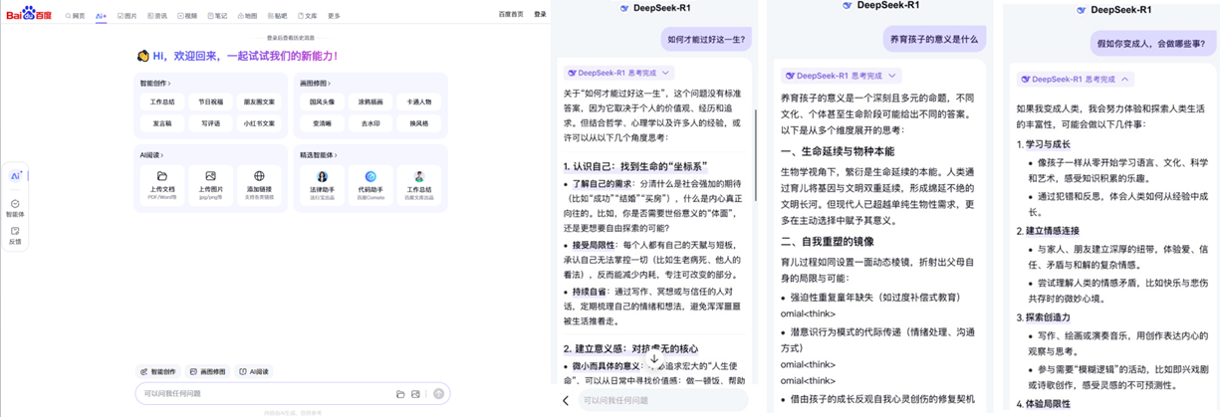1220x417 pixels.
Task: Click the 登录 link
Action: [540, 15]
